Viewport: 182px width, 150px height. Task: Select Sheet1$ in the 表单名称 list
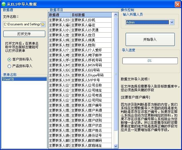point(24,79)
